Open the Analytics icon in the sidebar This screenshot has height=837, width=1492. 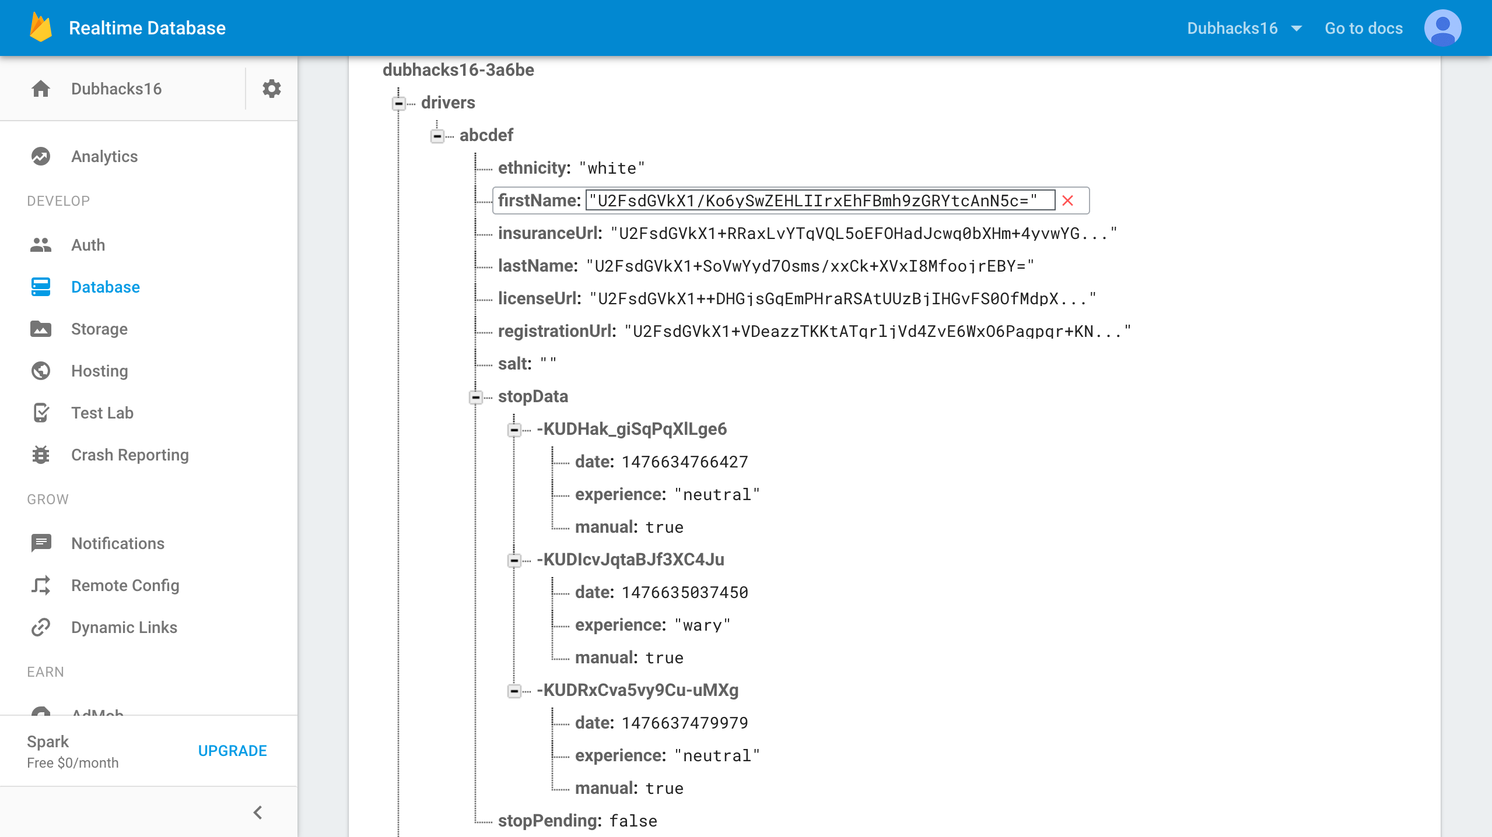point(41,156)
